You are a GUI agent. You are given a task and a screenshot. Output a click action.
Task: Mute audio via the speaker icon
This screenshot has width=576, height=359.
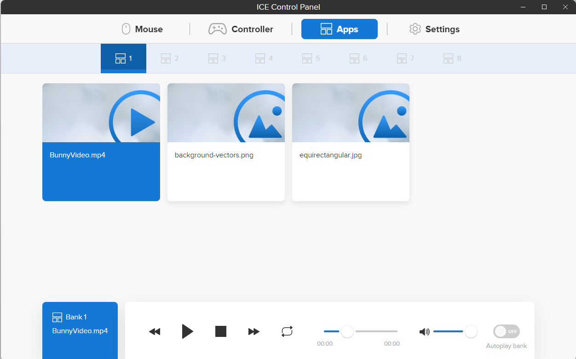(424, 332)
